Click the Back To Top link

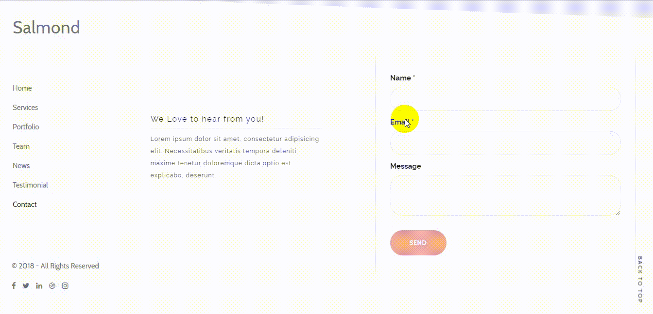(640, 280)
